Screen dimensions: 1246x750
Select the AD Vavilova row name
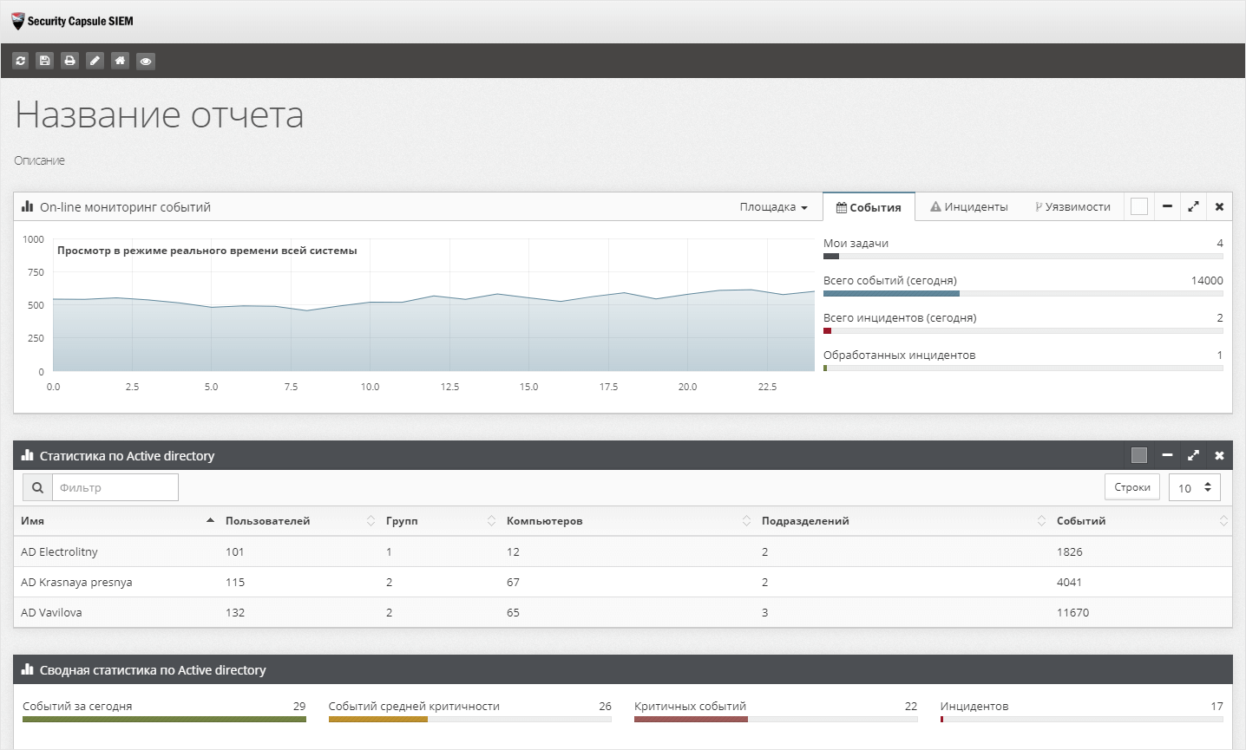51,612
